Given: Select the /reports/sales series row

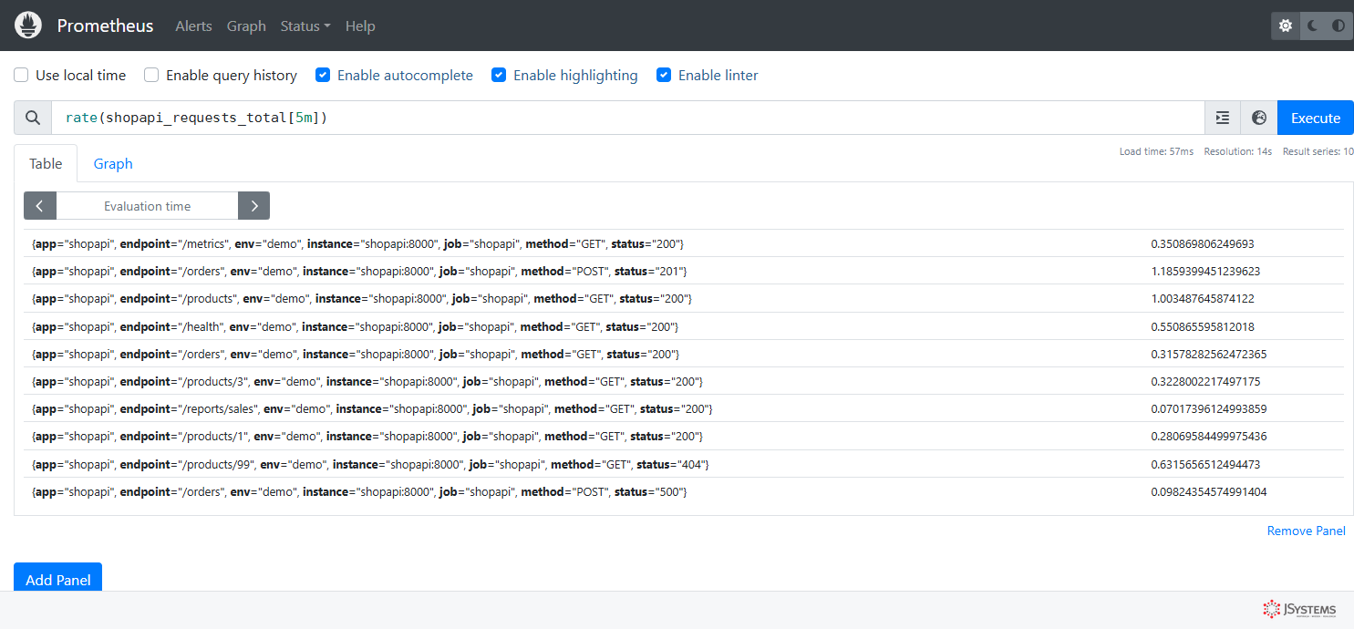Looking at the screenshot, I should (684, 408).
